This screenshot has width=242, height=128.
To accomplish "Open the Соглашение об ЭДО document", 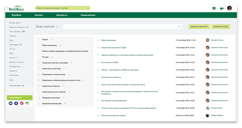I will pyautogui.click(x=110, y=62).
